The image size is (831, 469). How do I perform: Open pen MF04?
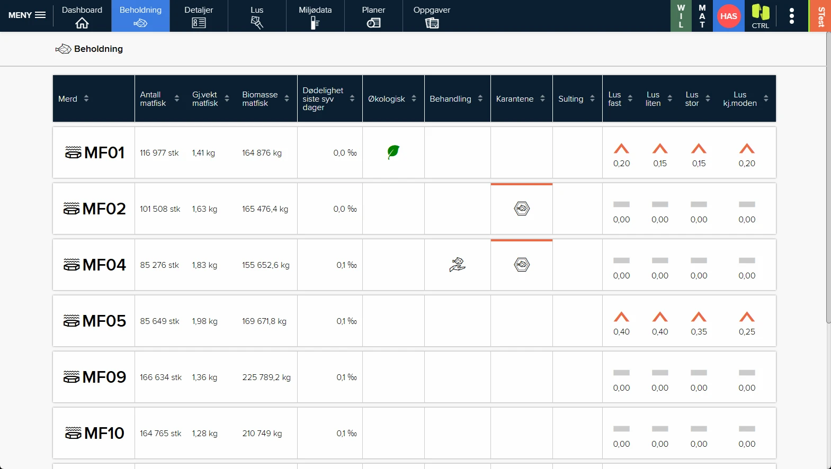[95, 265]
